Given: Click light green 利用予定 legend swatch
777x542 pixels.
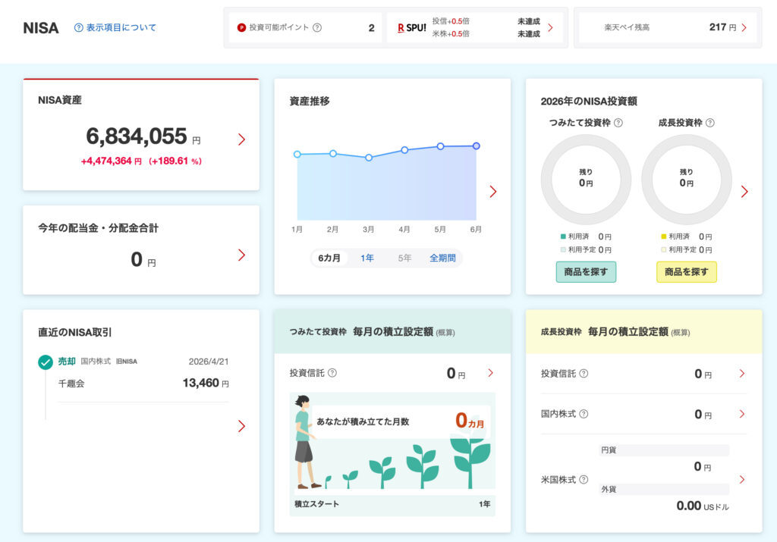Looking at the screenshot, I should point(563,250).
